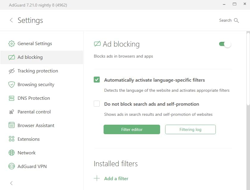Click the General Settings gear icon
This screenshot has height=190, width=250.
[12, 44]
